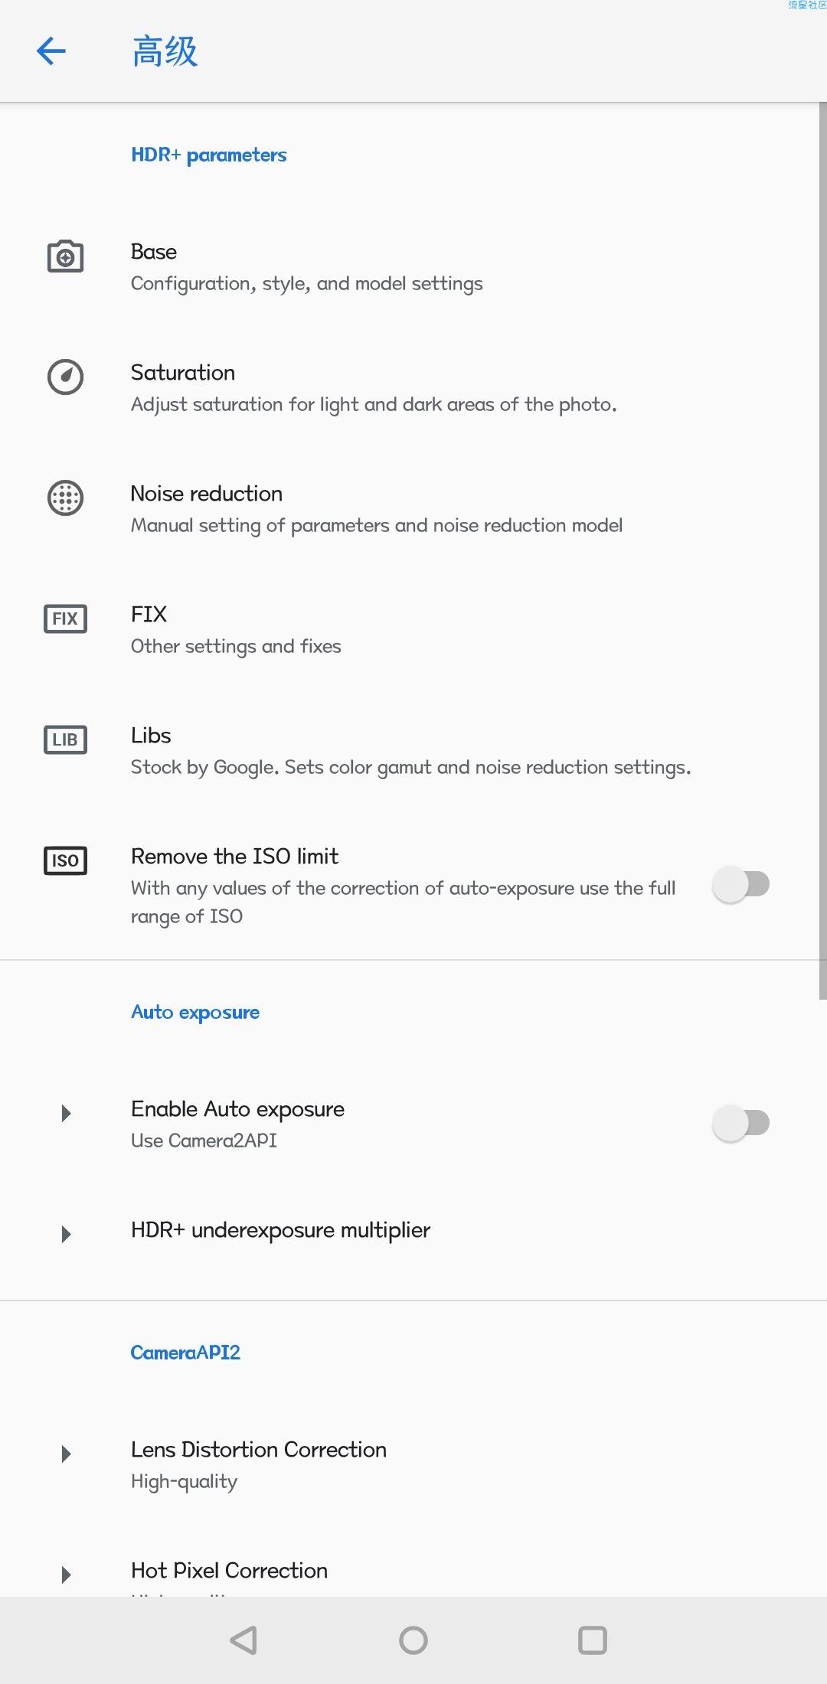The width and height of the screenshot is (827, 1684).
Task: Click the Noise reduction dotted circle icon
Action: pyautogui.click(x=66, y=498)
